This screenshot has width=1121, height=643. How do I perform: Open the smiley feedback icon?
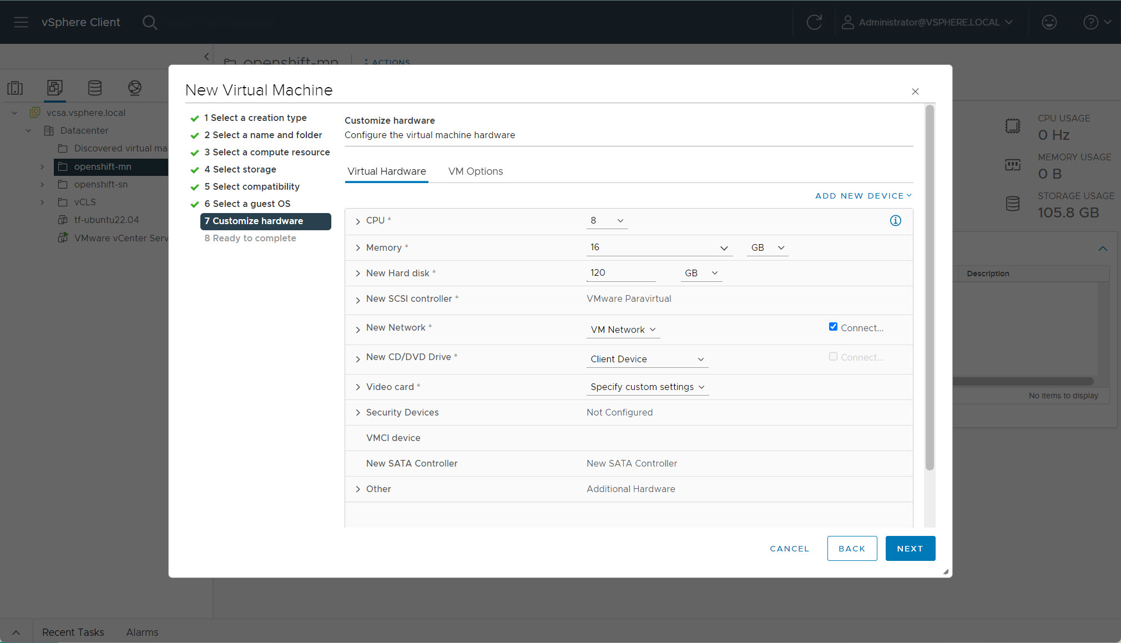coord(1049,22)
